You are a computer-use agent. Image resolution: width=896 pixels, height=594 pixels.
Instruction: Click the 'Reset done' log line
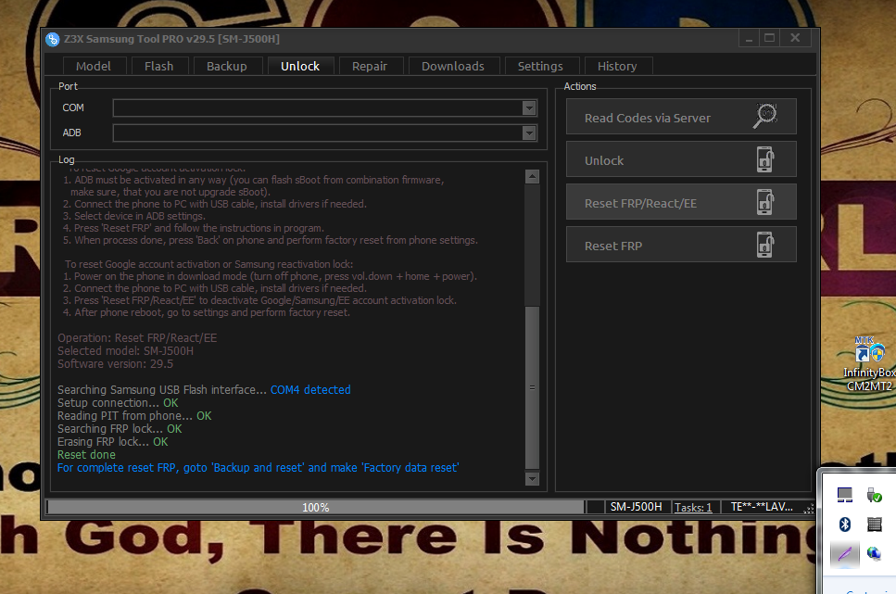(86, 455)
